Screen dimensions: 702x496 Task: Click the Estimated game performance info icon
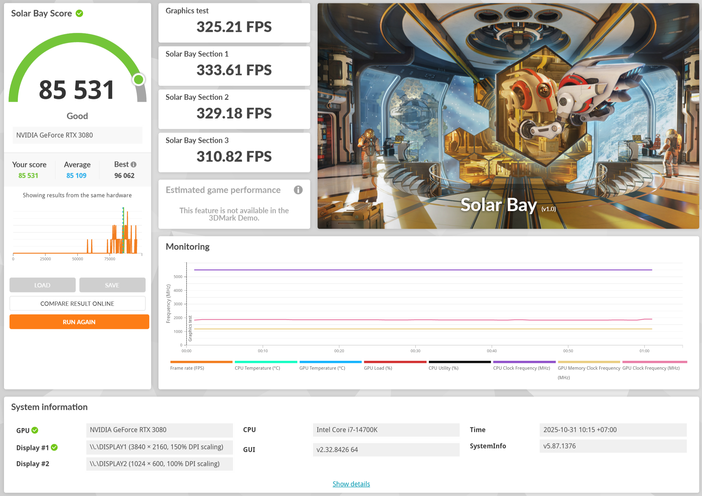pos(298,190)
